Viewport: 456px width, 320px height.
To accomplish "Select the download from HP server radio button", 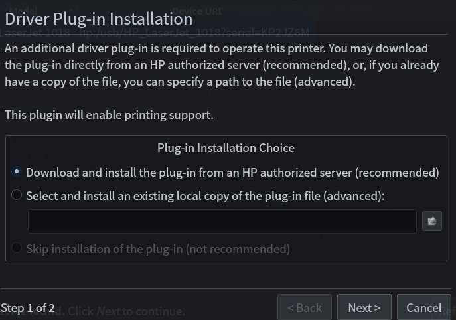I will coord(17,172).
